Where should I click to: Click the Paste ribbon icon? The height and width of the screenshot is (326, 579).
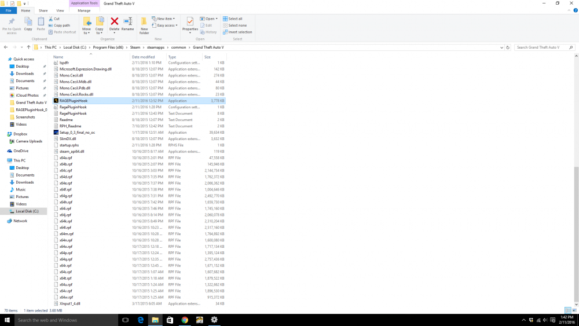(x=41, y=21)
